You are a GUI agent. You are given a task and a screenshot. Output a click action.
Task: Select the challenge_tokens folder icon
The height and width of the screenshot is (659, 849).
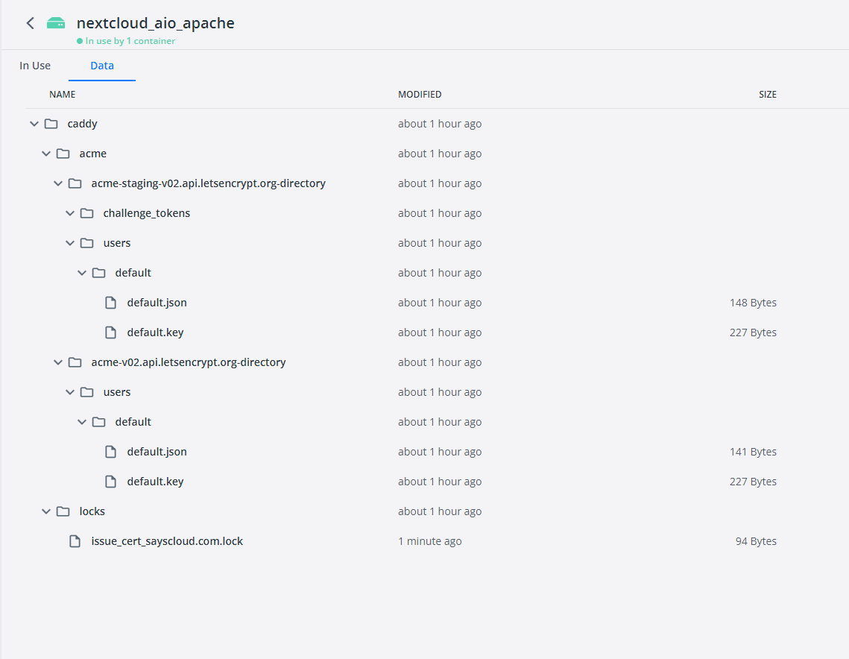[x=86, y=212]
